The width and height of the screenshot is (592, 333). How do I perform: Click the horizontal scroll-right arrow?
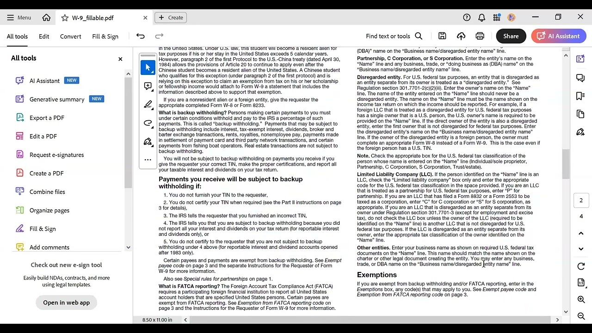point(557,320)
